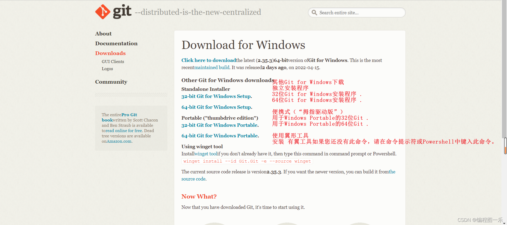Viewport: 507px width, 225px height.
Task: Click the 'Click here to download' link
Action: coord(209,60)
